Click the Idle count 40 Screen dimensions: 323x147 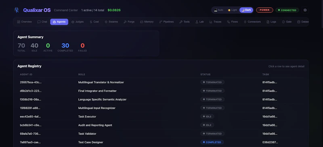coord(34,46)
